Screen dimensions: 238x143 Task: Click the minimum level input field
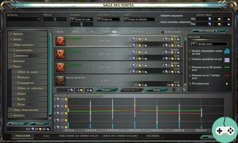pyautogui.click(x=48, y=19)
